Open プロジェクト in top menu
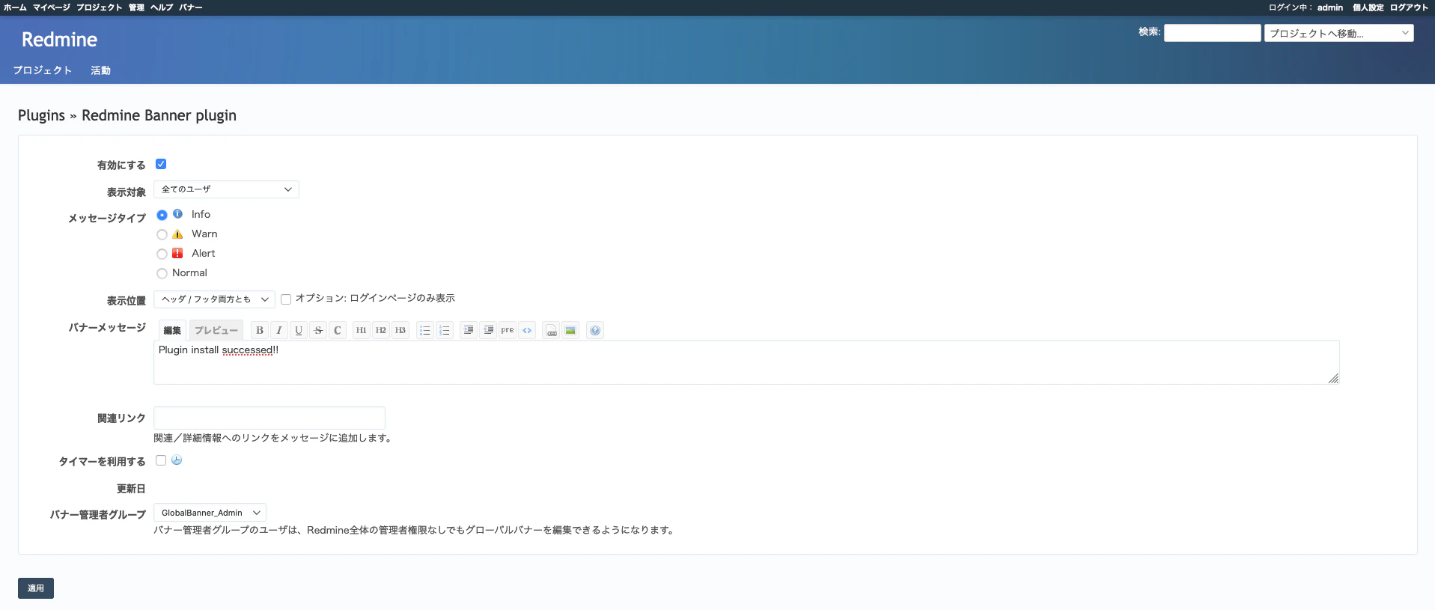This screenshot has width=1435, height=610. tap(99, 7)
